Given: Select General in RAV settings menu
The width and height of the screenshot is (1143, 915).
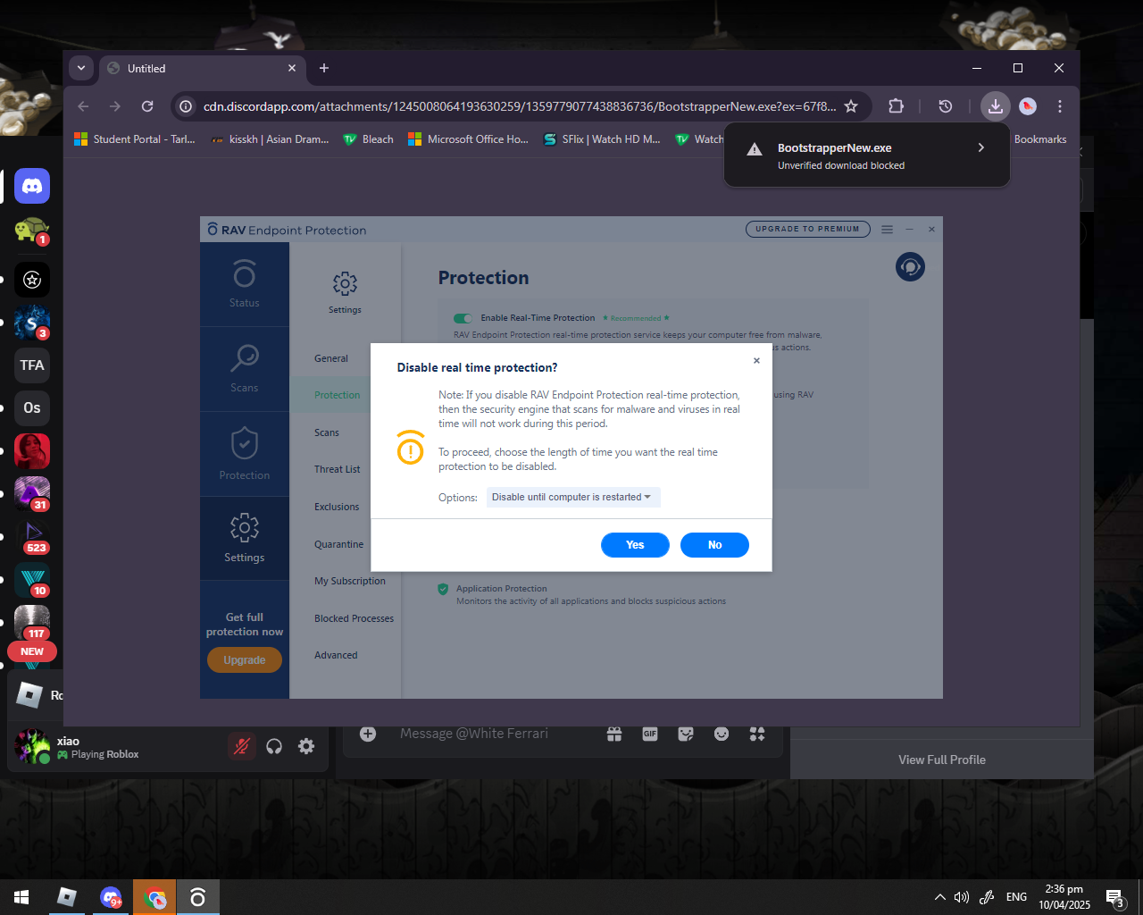Looking at the screenshot, I should (331, 358).
